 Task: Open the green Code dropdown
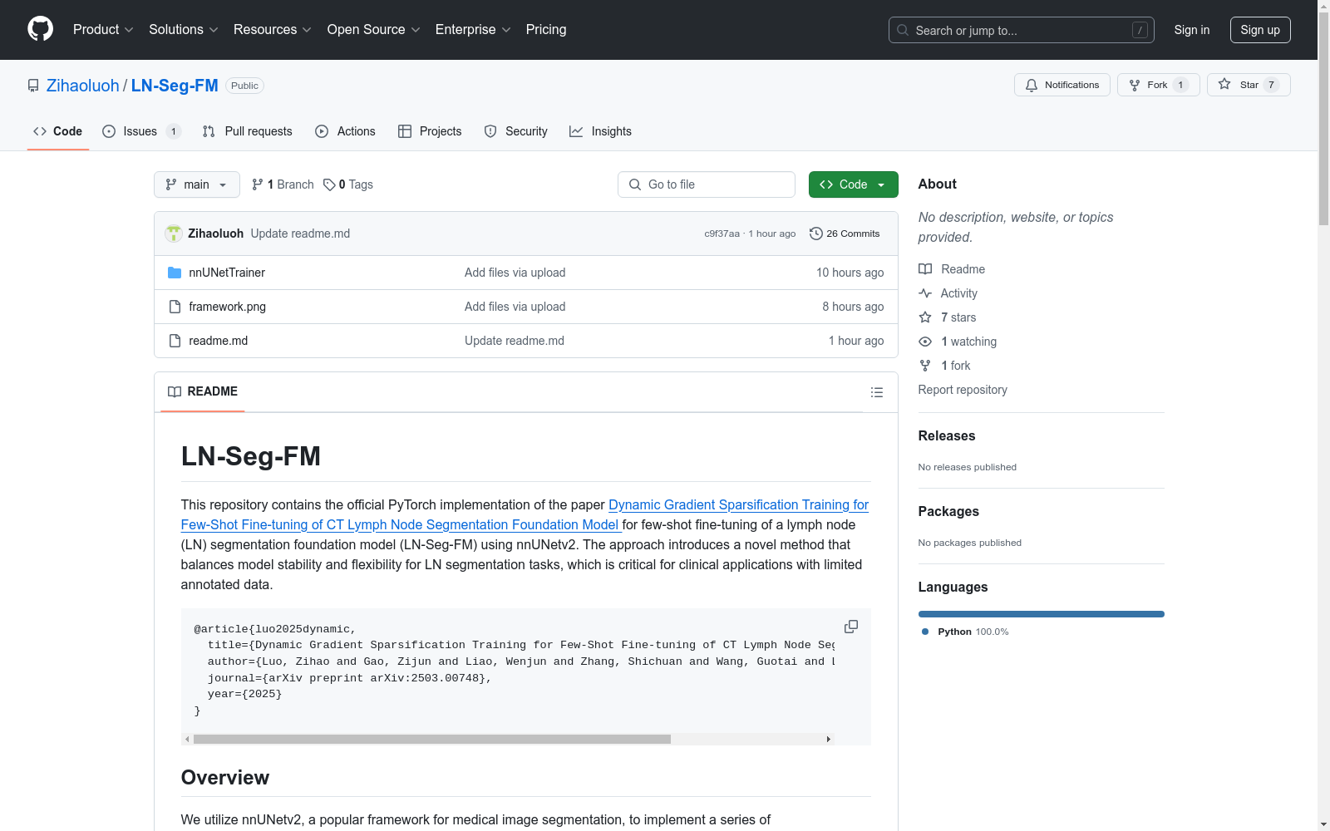(853, 184)
